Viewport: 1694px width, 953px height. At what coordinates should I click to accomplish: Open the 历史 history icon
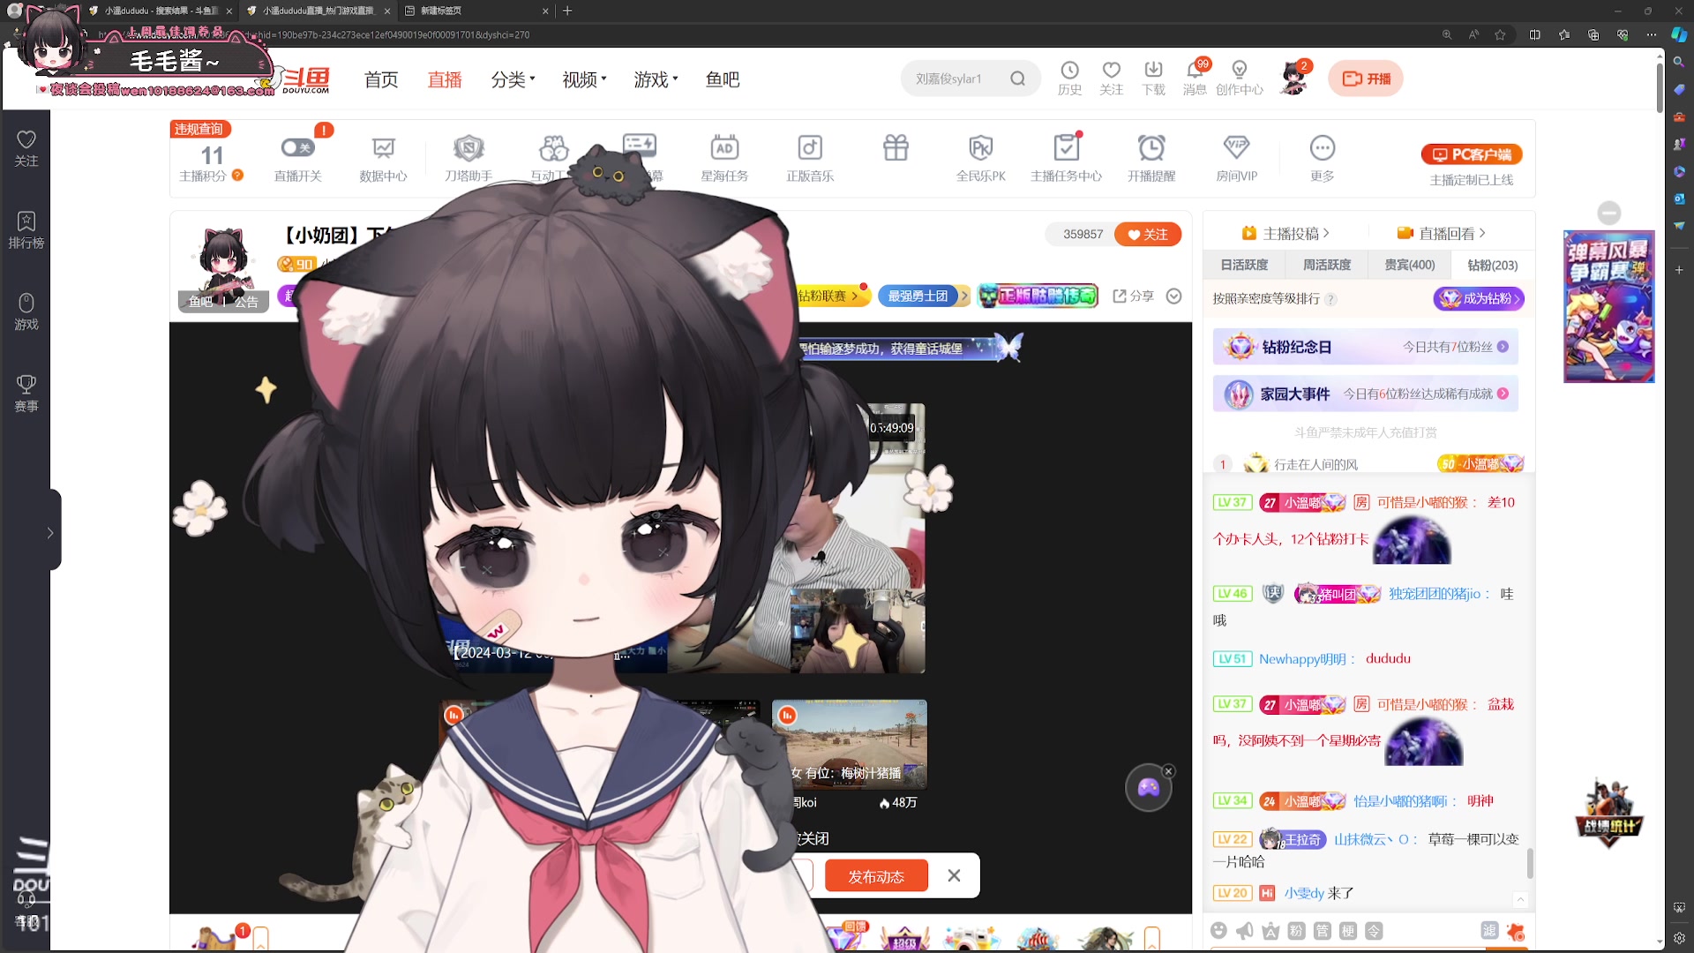(x=1069, y=71)
